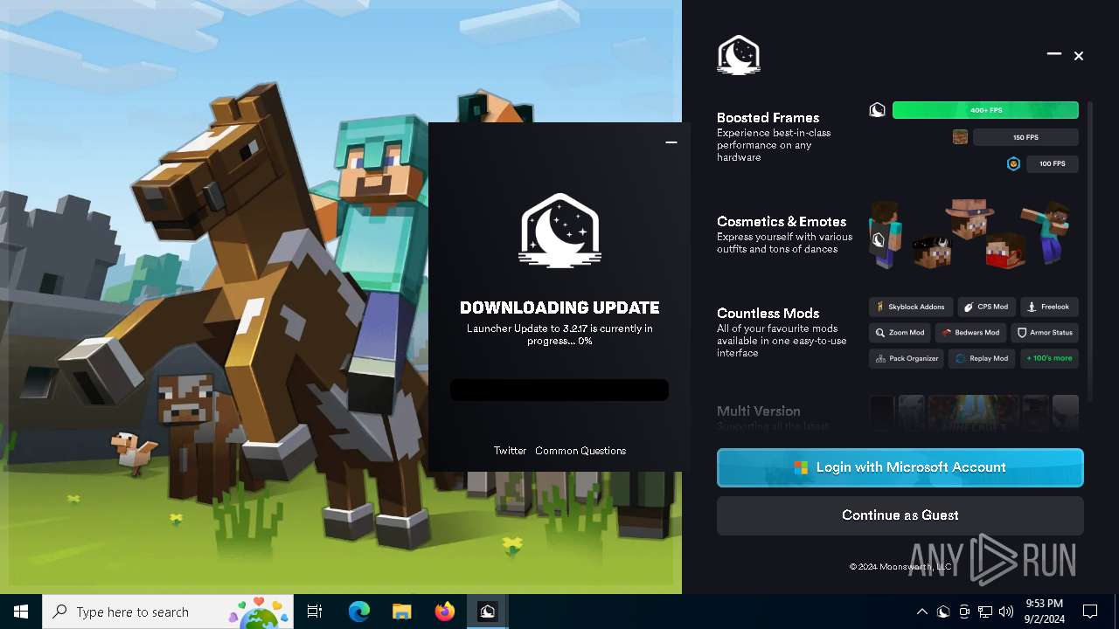Click the 400+ FPS green bar

coord(985,110)
